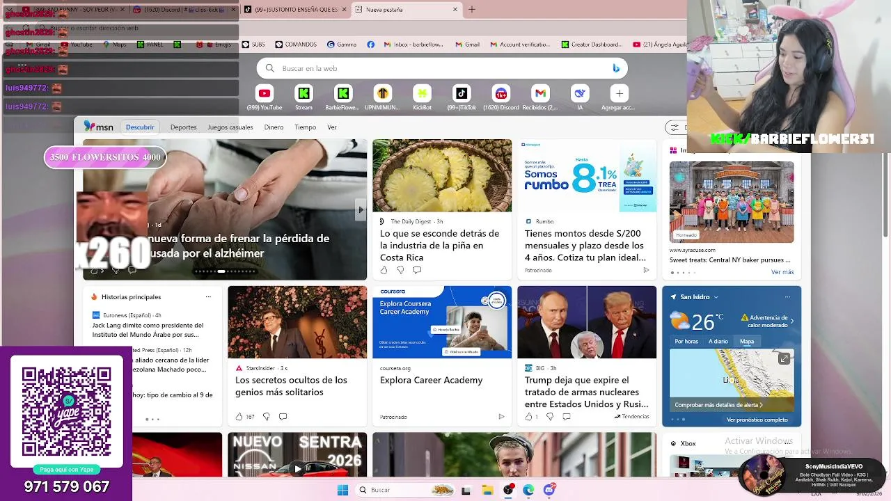This screenshot has width=891, height=501.
Task: Select the Ver tab in MSN
Action: coord(332,127)
